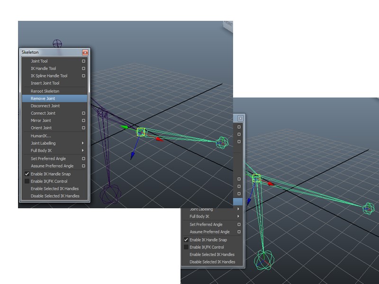Click the highlighted Remove Joint entry
Image resolution: width=379 pixels, height=284 pixels.
click(54, 98)
